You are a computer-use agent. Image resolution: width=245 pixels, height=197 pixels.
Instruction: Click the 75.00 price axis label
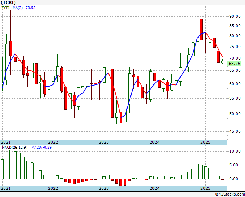click(235, 47)
